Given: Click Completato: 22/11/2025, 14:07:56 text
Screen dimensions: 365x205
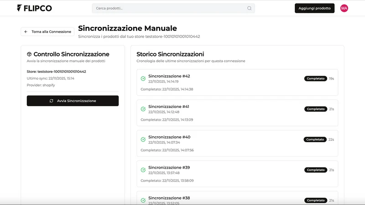Looking at the screenshot, I should tap(167, 150).
